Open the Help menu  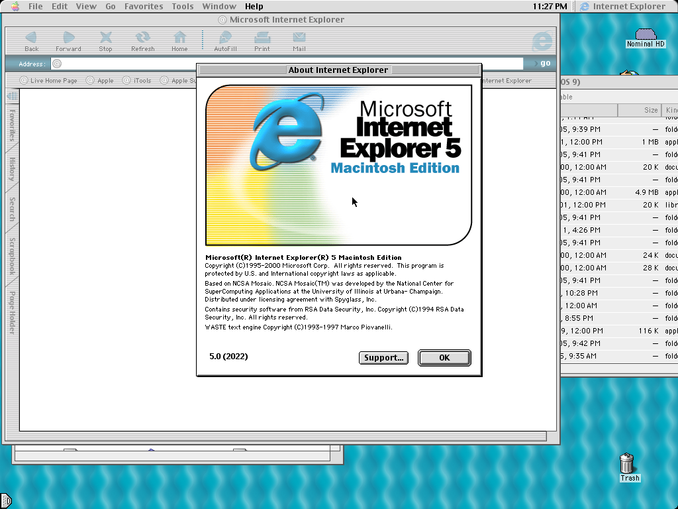point(254,7)
